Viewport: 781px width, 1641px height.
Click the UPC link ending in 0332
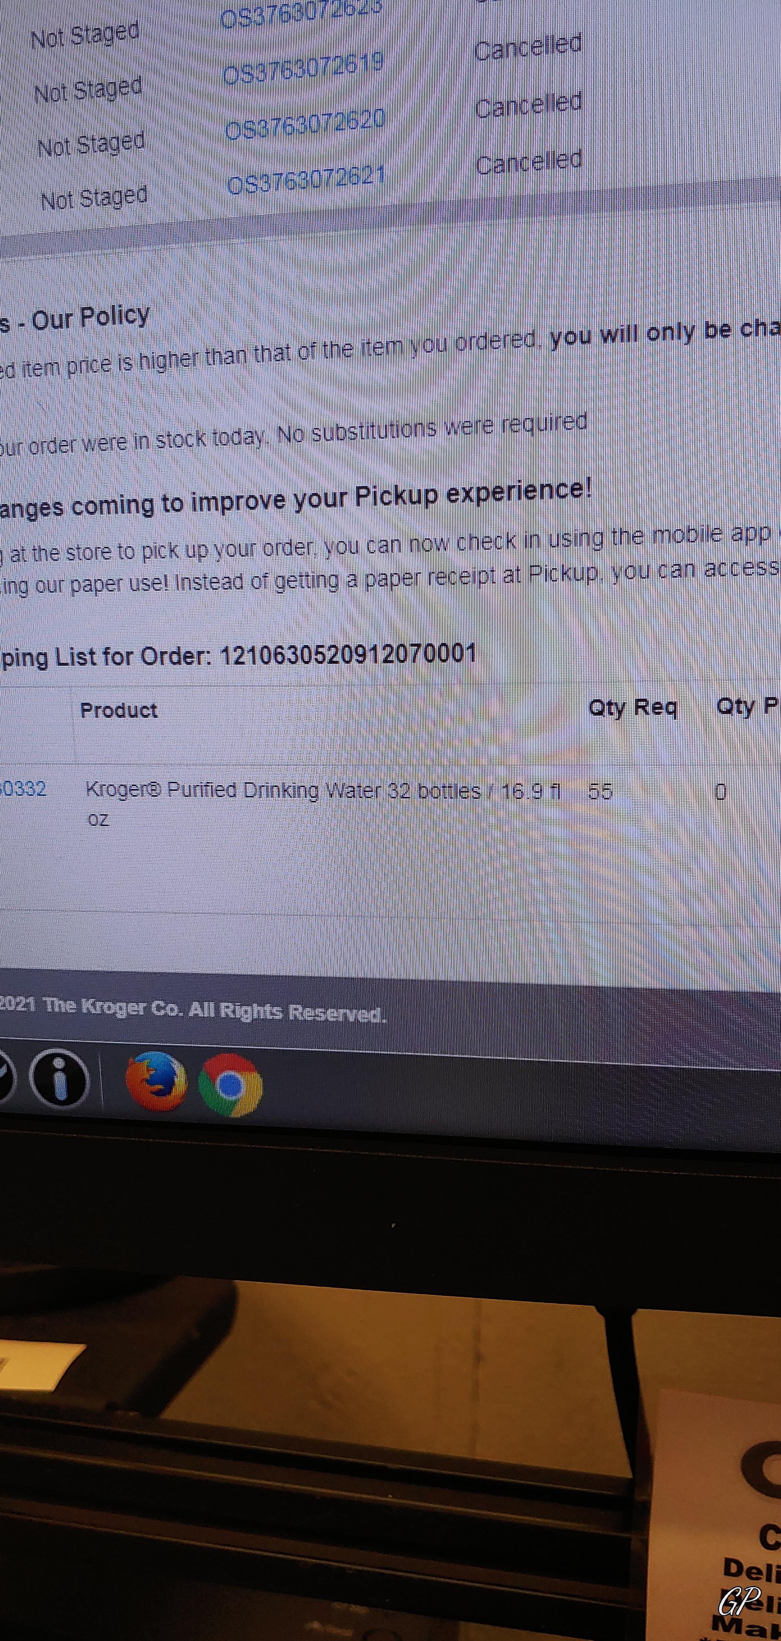(x=23, y=789)
